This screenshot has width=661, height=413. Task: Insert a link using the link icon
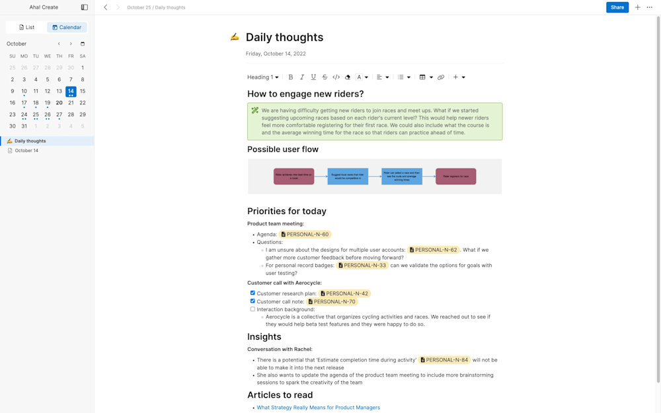(x=442, y=77)
